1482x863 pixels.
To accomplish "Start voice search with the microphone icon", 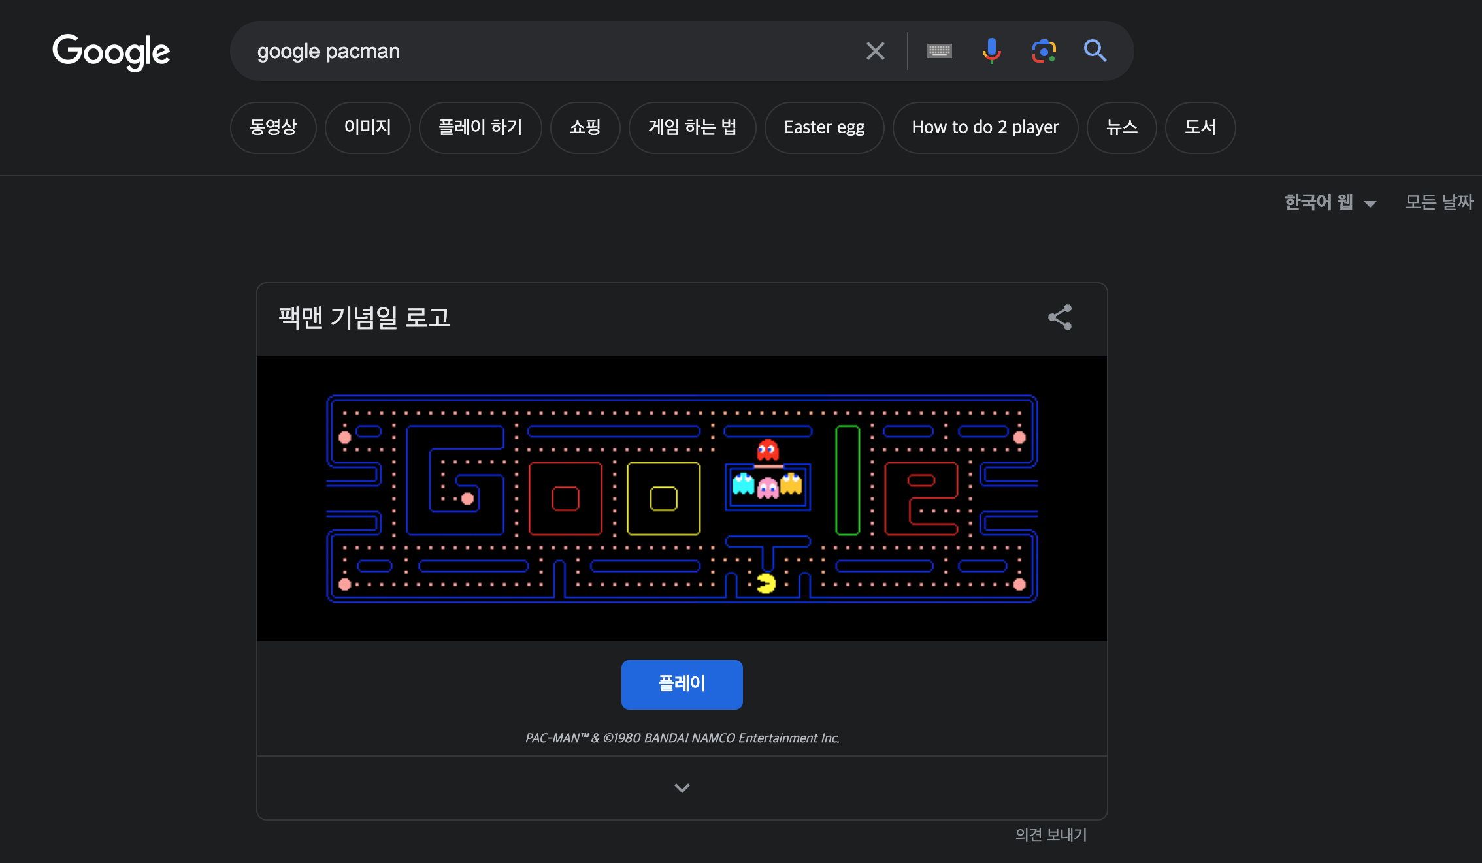I will tap(991, 51).
